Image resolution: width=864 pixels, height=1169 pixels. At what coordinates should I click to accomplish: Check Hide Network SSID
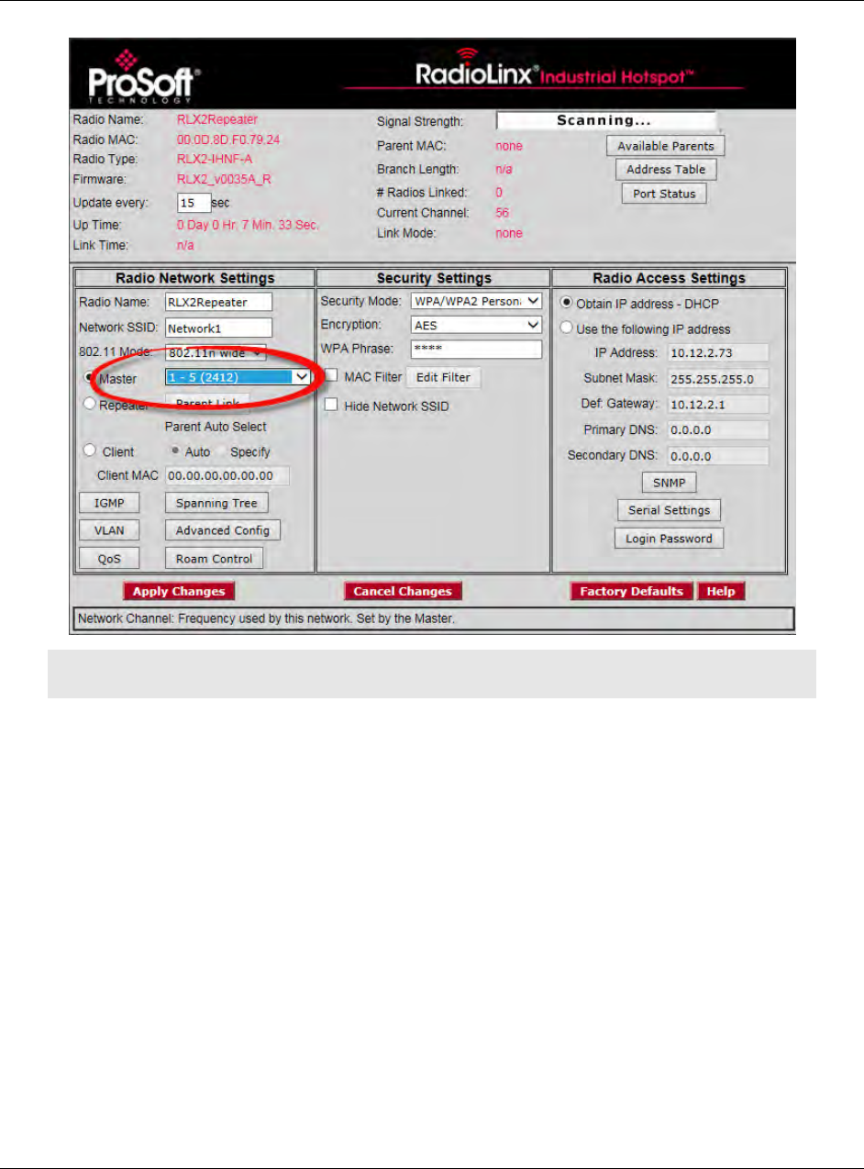coord(331,405)
